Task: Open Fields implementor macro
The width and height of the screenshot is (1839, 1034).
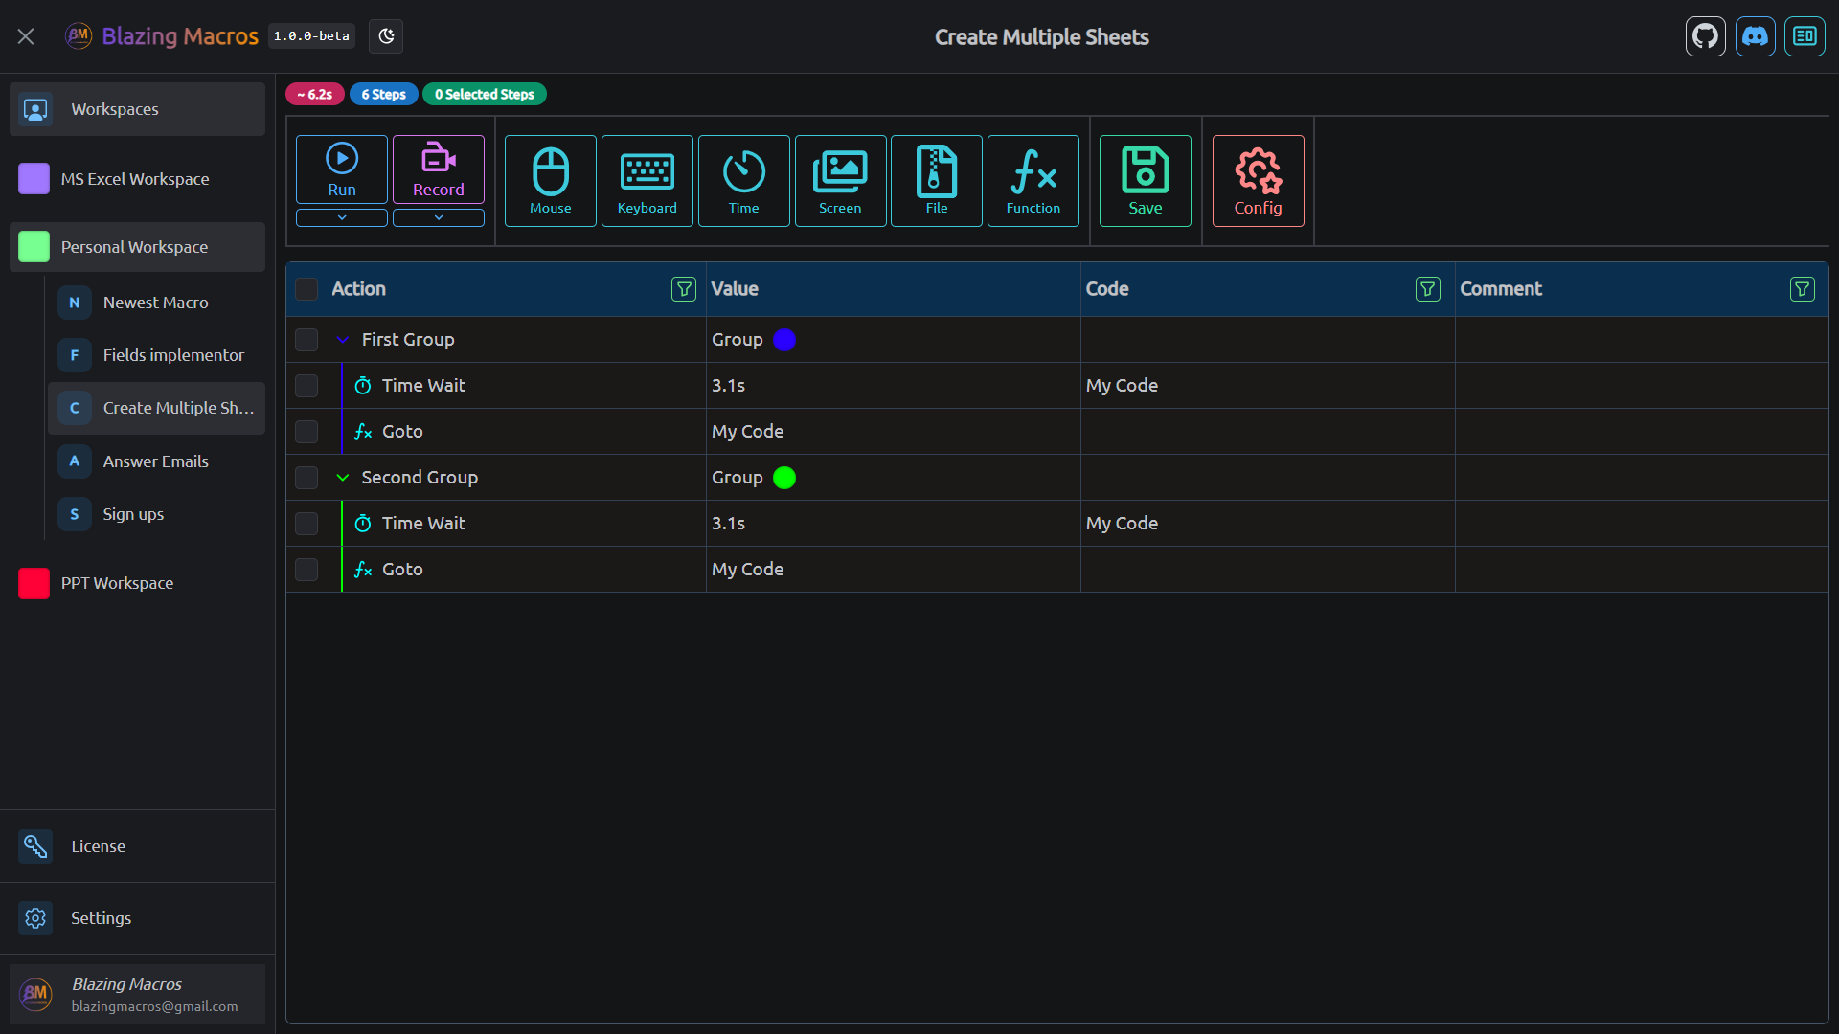Action: click(x=156, y=355)
